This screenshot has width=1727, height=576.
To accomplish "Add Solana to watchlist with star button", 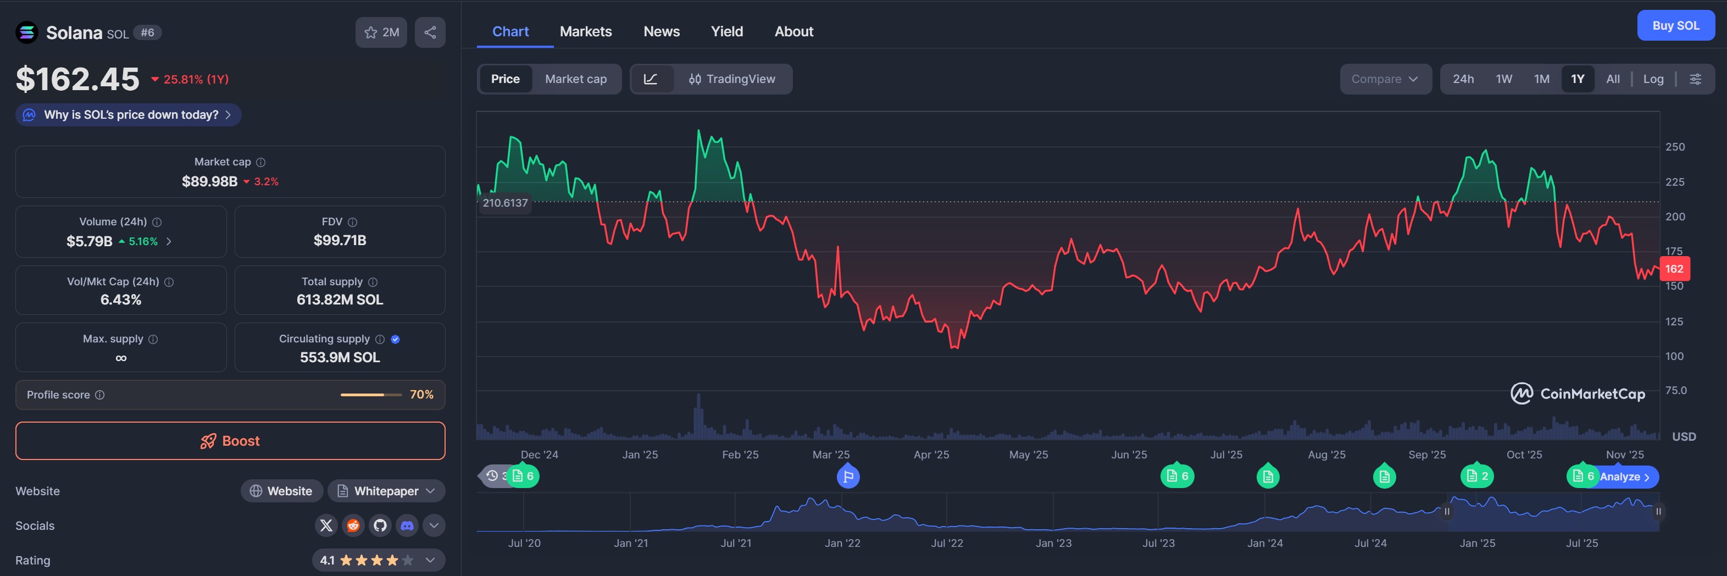I will click(381, 32).
